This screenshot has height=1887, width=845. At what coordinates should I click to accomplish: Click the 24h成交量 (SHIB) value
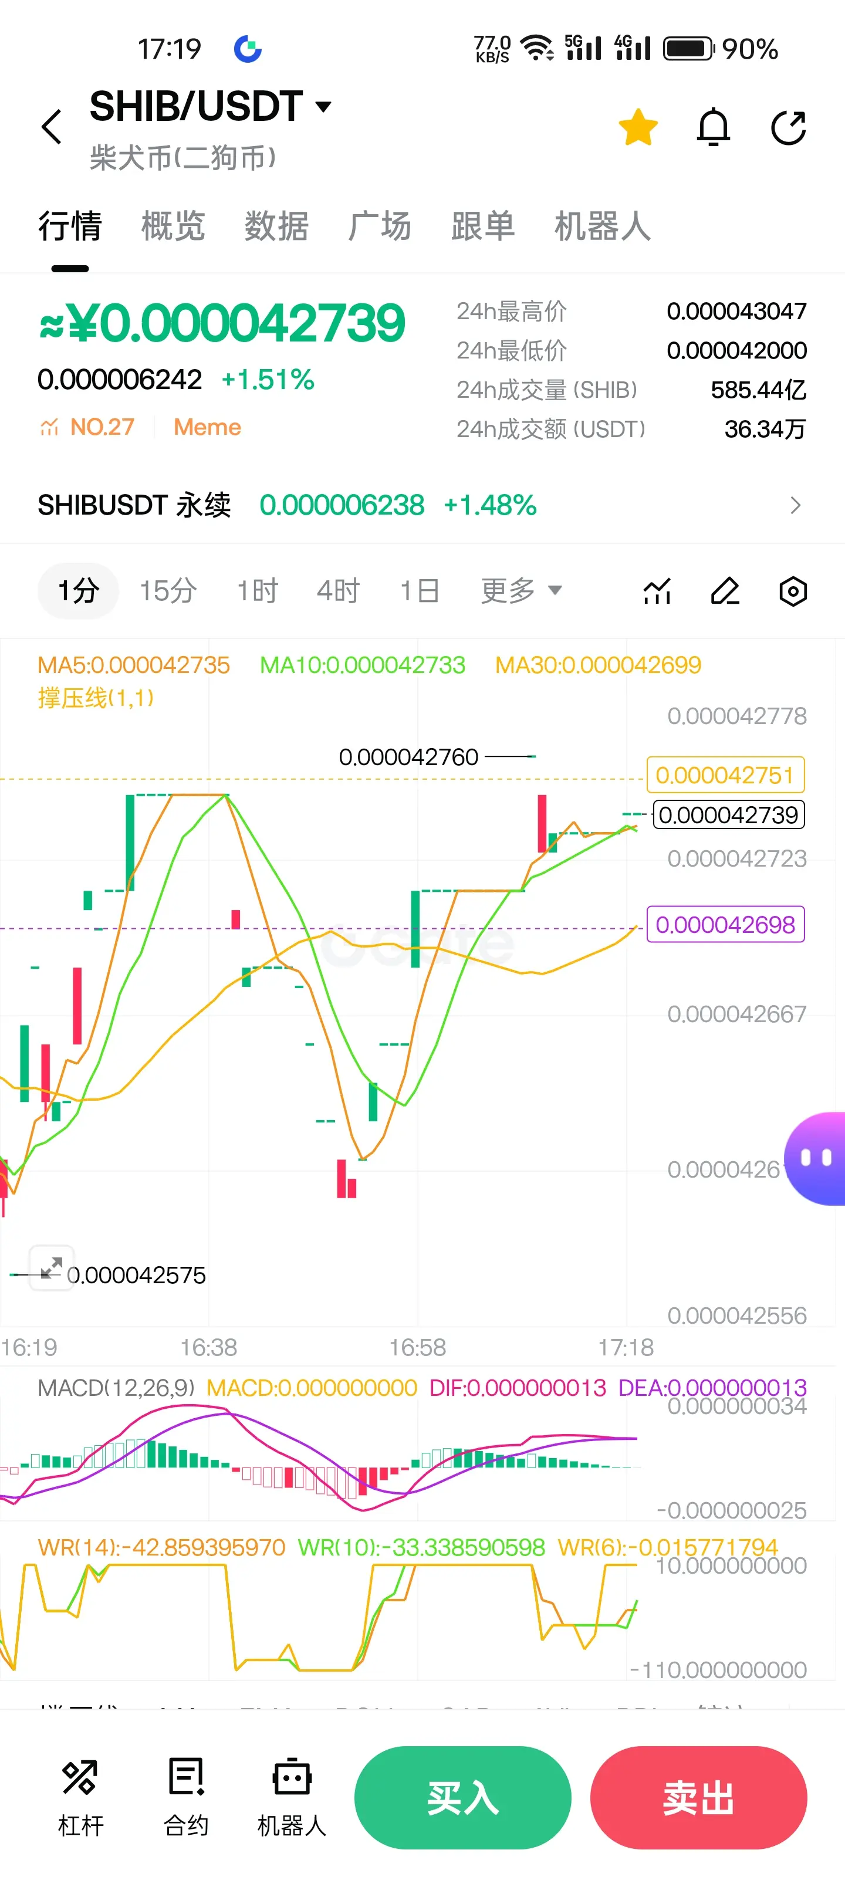(x=759, y=390)
